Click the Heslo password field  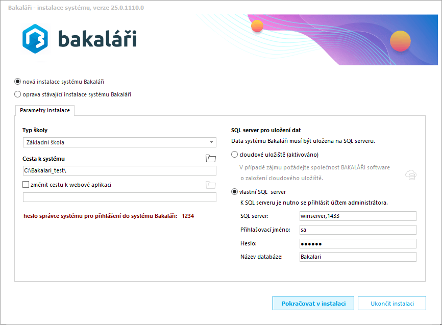[x=357, y=243]
